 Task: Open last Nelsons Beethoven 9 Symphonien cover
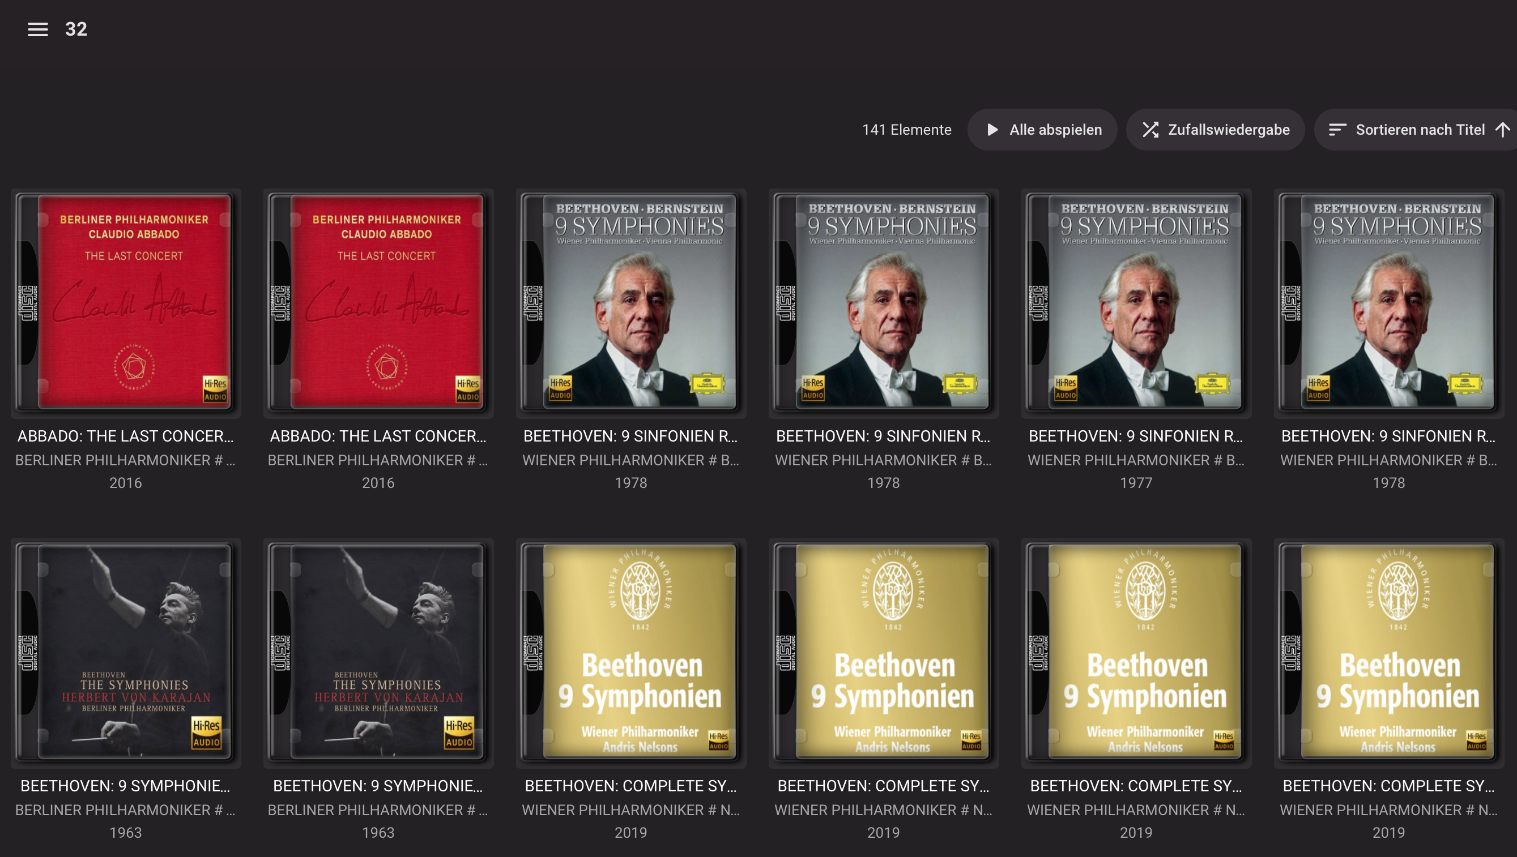pyautogui.click(x=1388, y=652)
